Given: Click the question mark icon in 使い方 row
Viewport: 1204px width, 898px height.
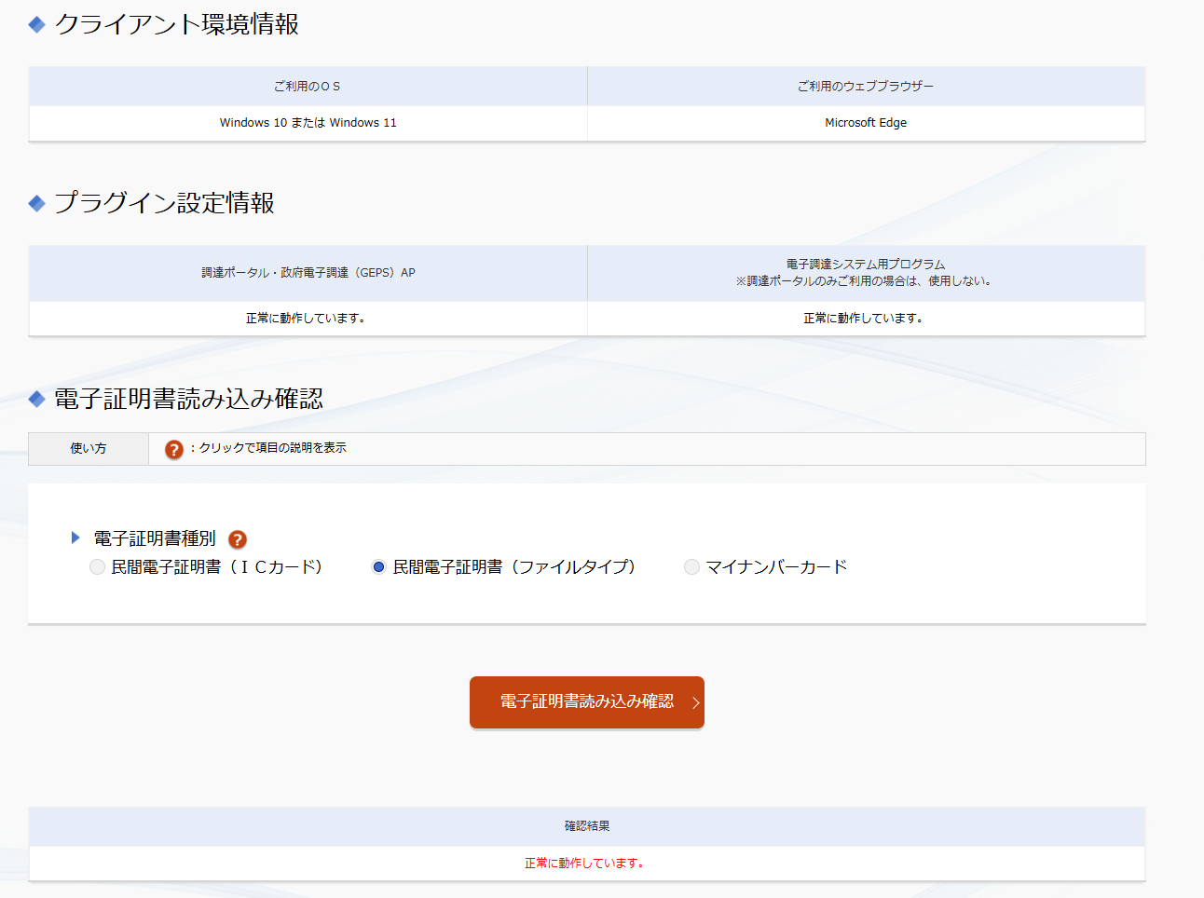Looking at the screenshot, I should click(x=174, y=449).
